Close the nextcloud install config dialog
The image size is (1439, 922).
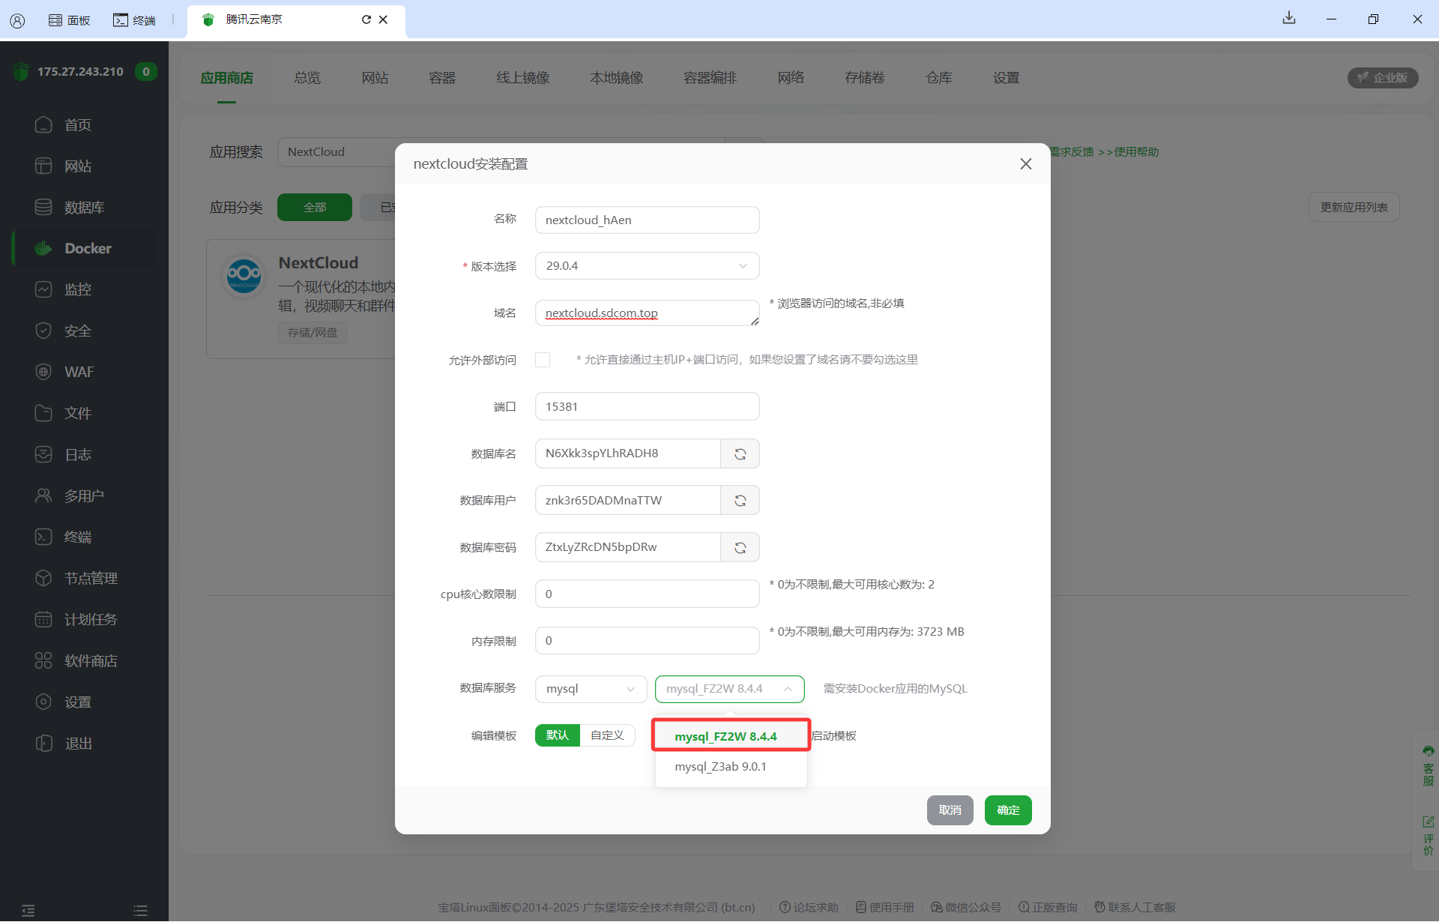(1025, 164)
